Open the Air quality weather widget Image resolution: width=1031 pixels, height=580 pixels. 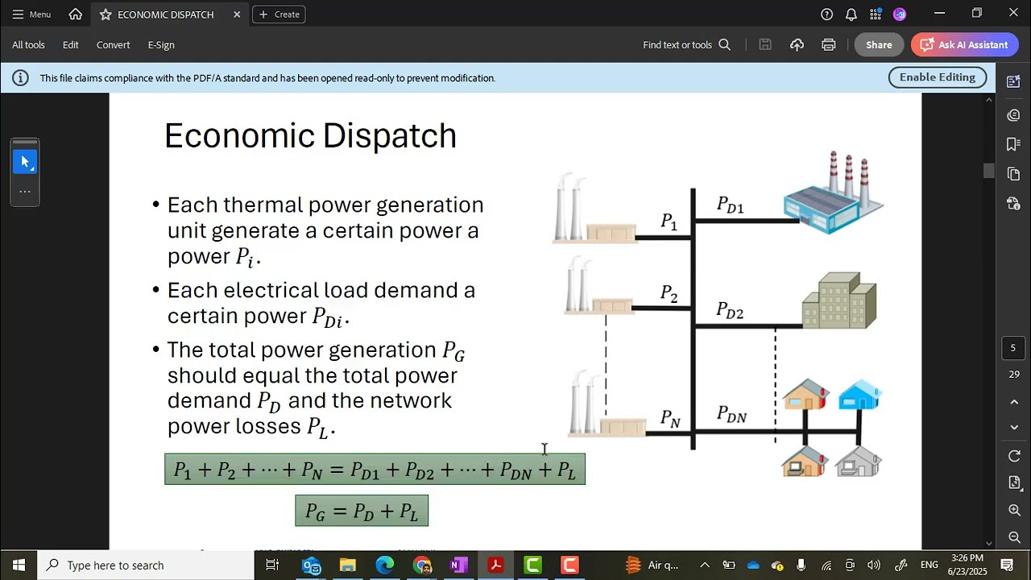pos(652,565)
